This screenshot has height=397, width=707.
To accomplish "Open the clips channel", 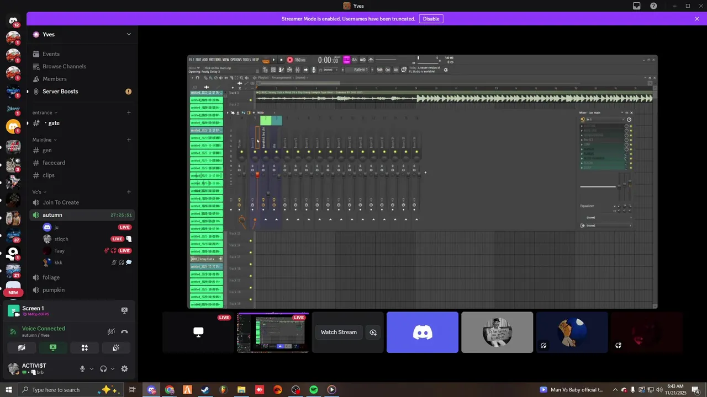I will [82, 175].
